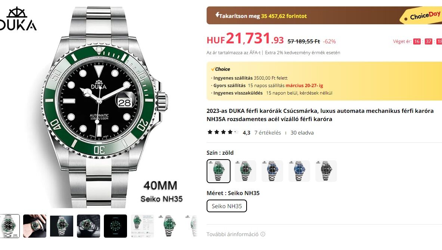Show the wrist-worn watch thumbnail
442x250 pixels.
tap(35, 226)
